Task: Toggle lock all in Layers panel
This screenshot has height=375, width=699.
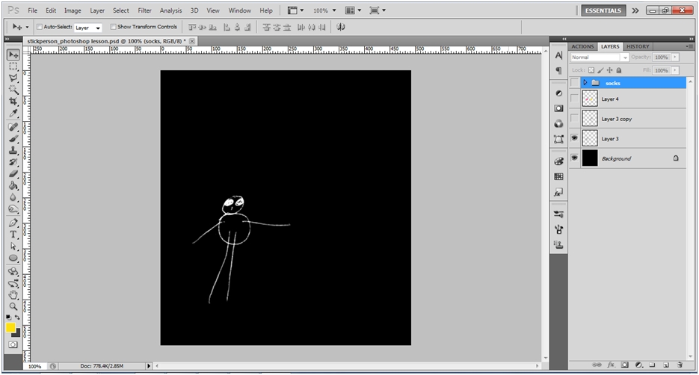Action: click(619, 70)
